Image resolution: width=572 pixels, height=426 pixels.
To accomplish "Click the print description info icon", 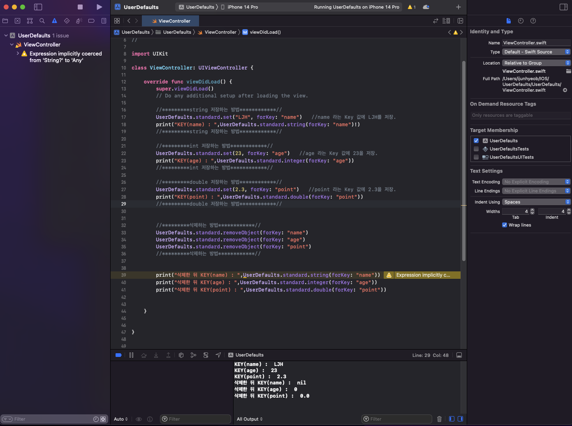I will (150, 419).
